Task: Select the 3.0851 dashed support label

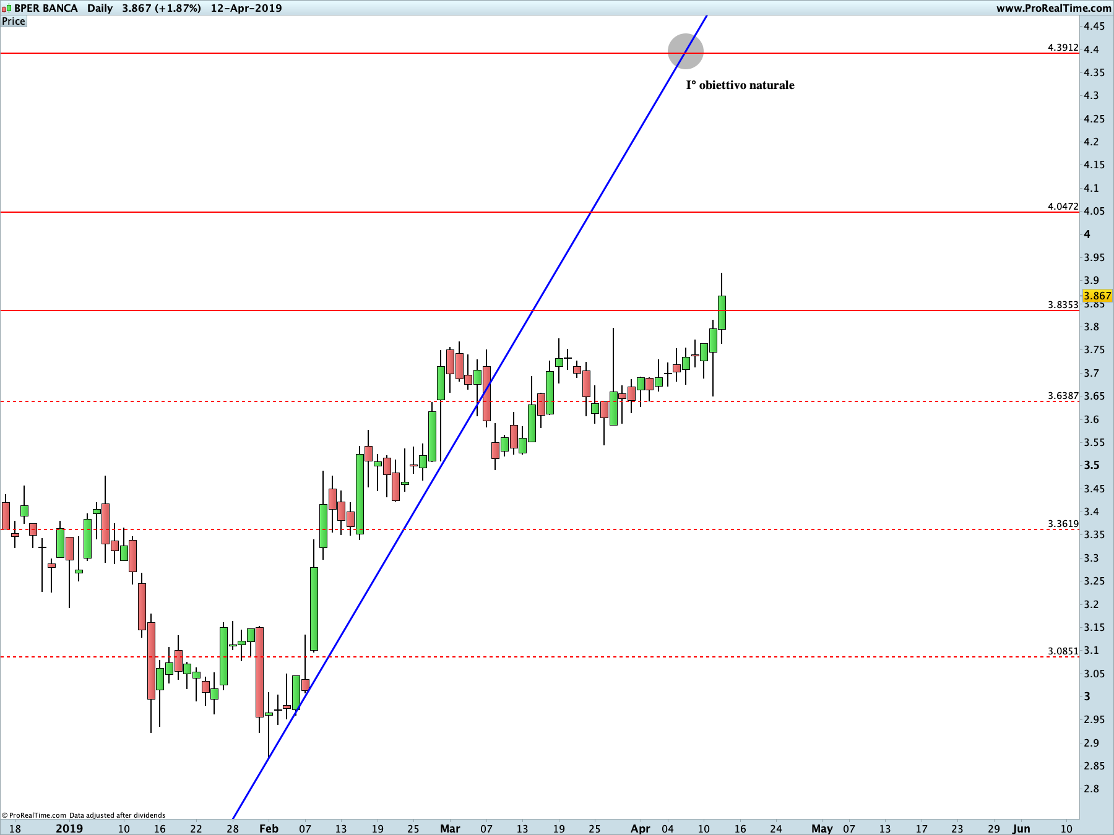Action: 1063,651
